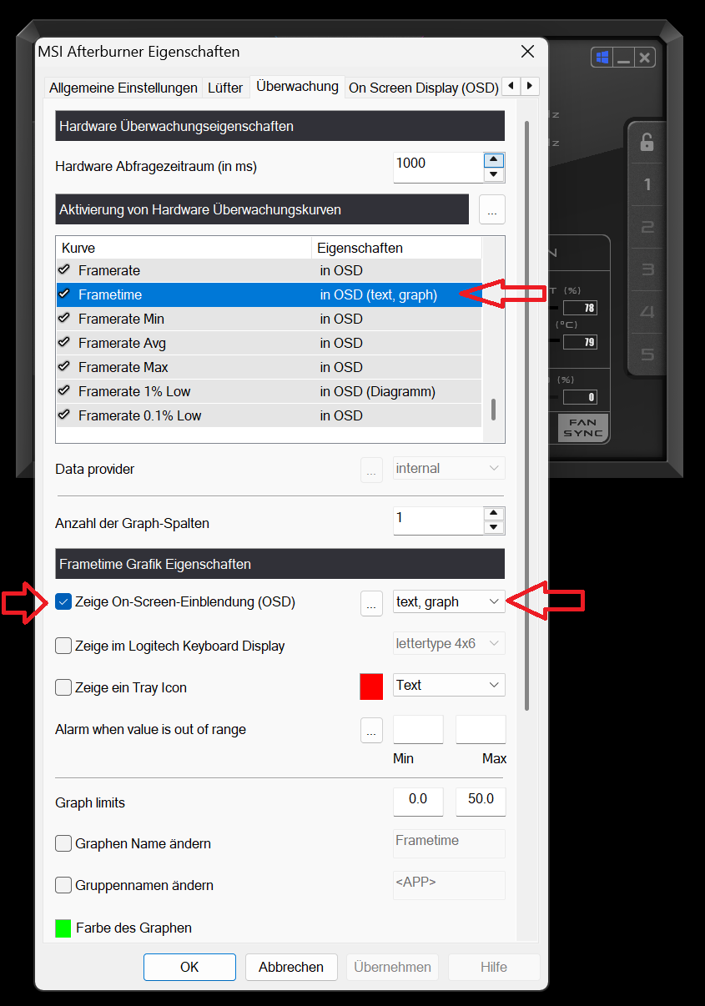Edit the graph upper limit 50.0
Viewport: 705px width, 1006px height.
pos(481,802)
